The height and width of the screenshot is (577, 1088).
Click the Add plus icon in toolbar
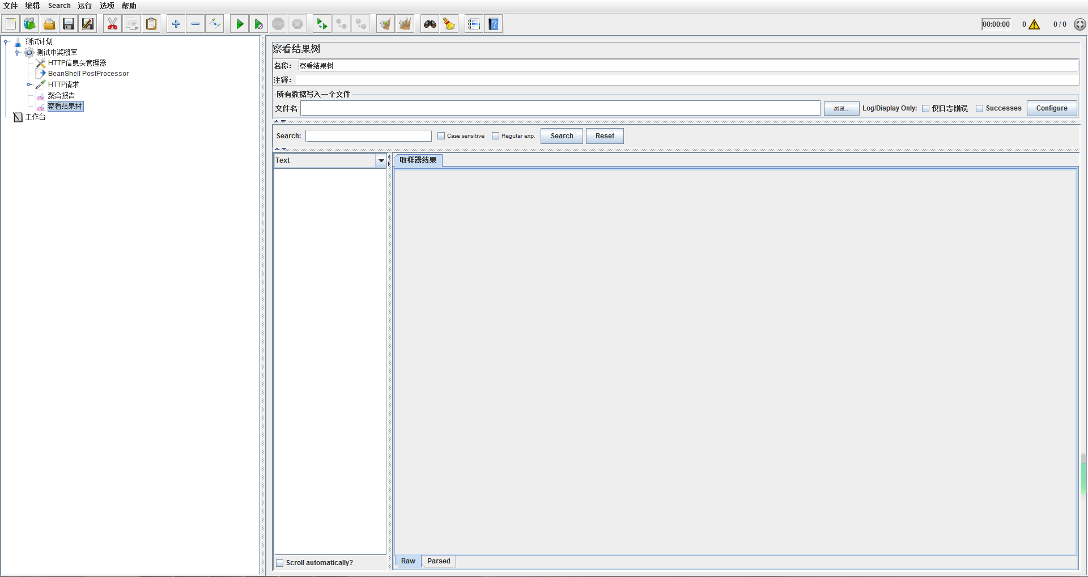[176, 24]
